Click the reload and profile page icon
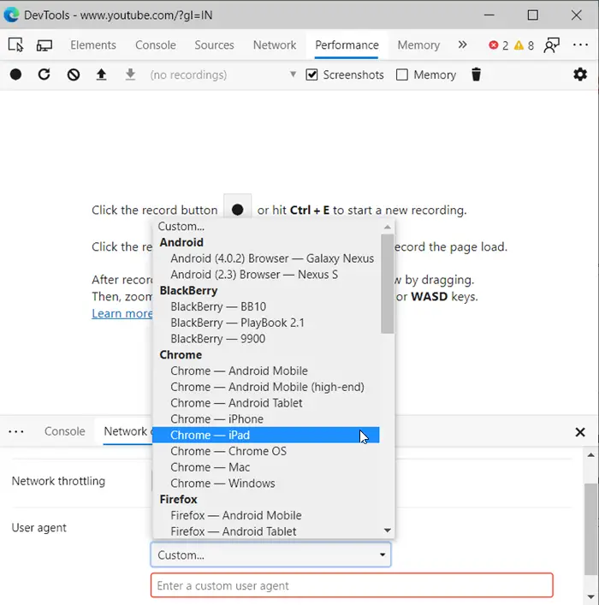 click(x=44, y=74)
